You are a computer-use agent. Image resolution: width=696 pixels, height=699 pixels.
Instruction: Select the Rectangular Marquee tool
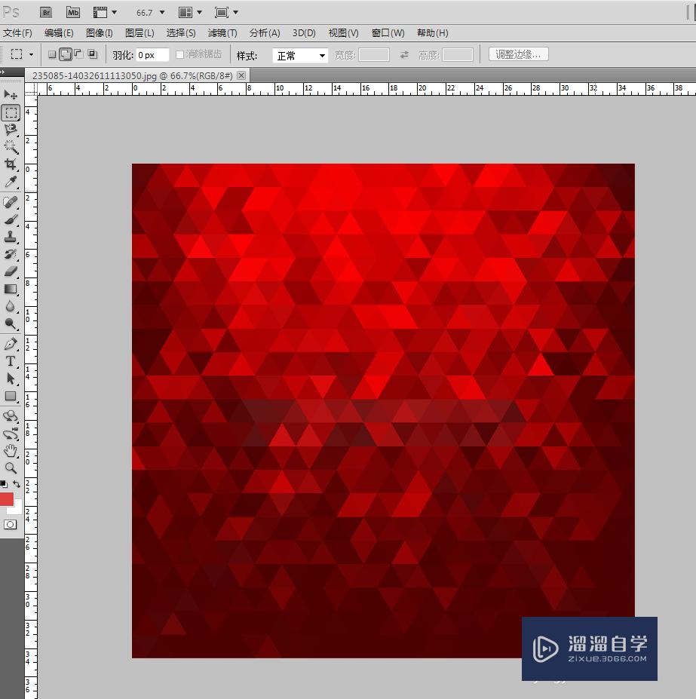pyautogui.click(x=11, y=112)
